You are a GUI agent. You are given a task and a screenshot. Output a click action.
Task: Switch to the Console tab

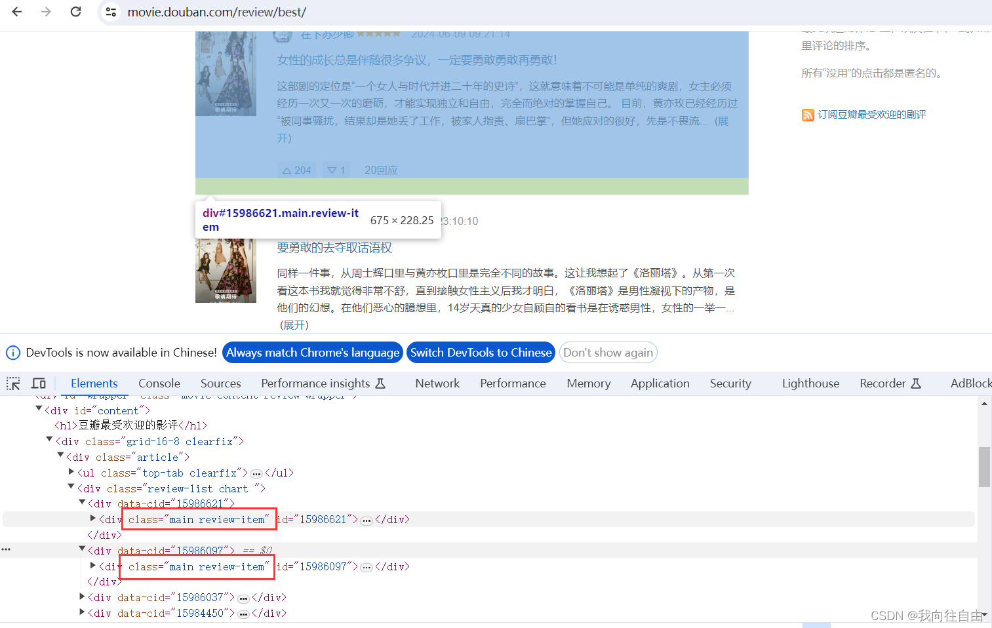click(159, 383)
